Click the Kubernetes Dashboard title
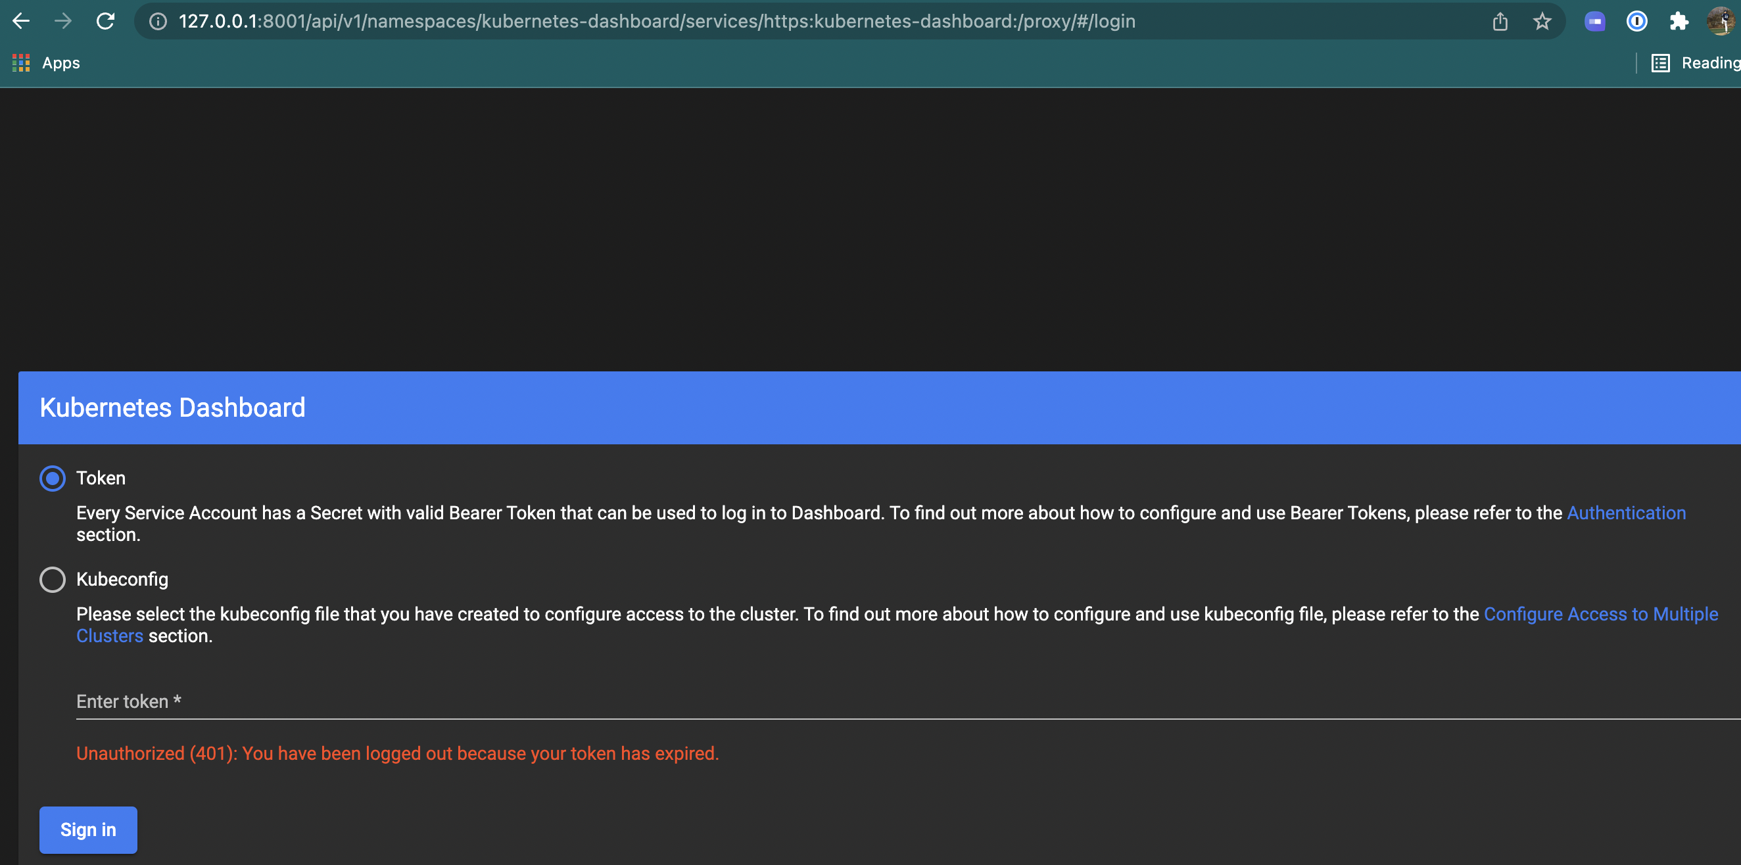This screenshot has width=1741, height=865. pyautogui.click(x=172, y=408)
